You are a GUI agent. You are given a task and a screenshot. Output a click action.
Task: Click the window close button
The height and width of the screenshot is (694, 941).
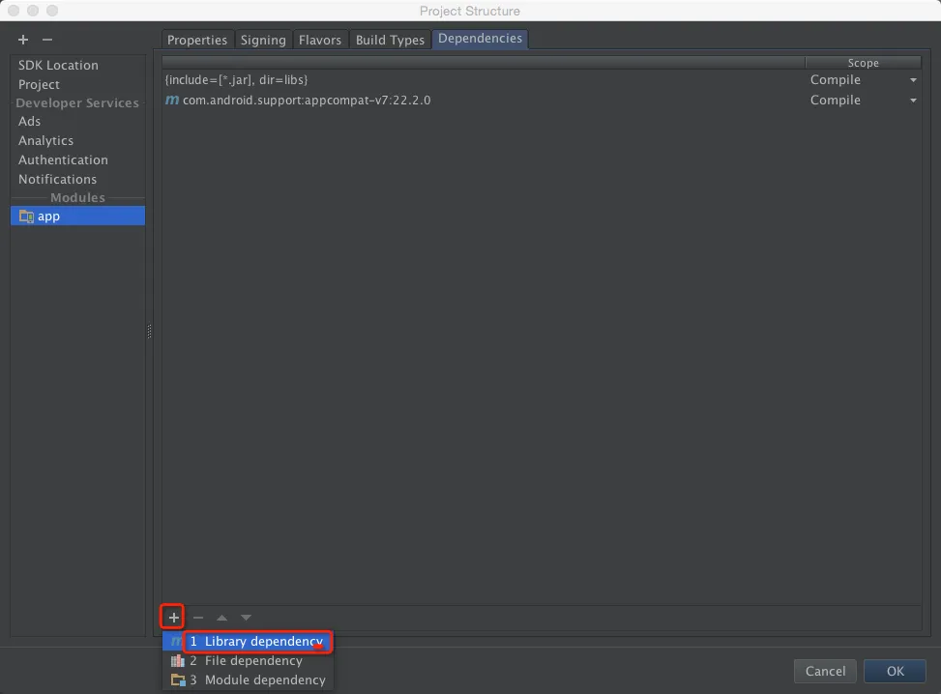tap(14, 11)
